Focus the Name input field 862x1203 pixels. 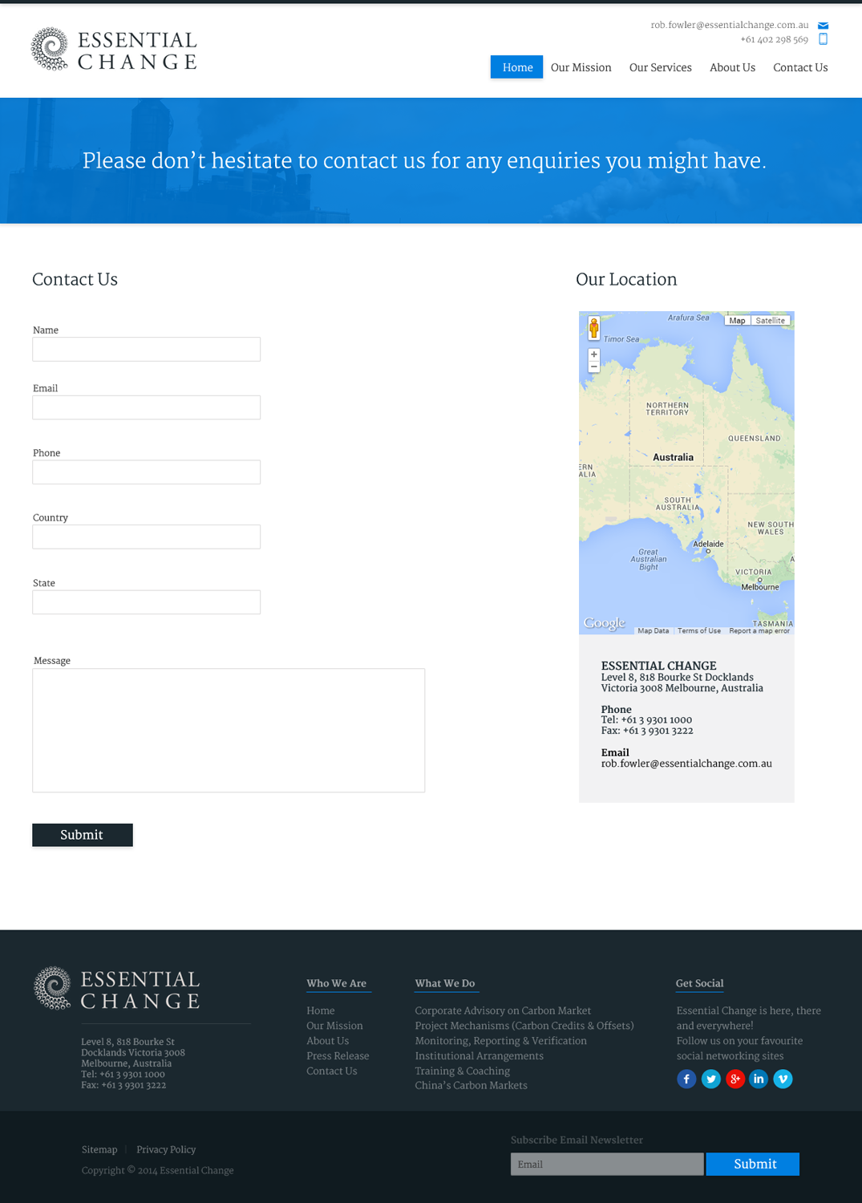[147, 349]
